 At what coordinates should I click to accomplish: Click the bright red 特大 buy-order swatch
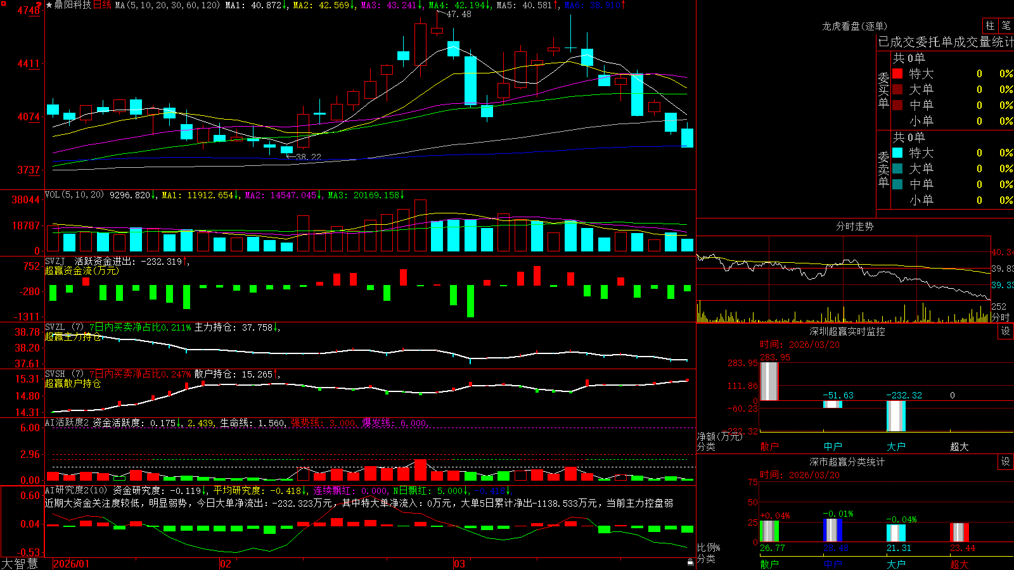(897, 73)
